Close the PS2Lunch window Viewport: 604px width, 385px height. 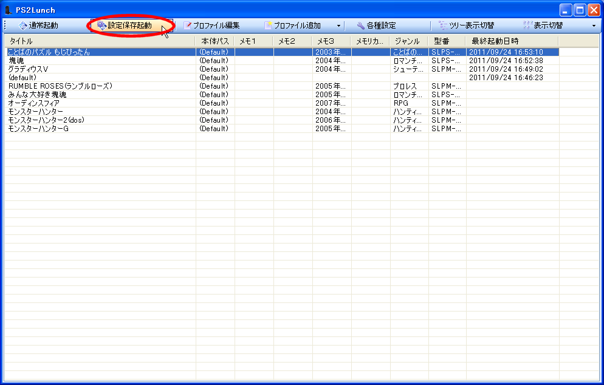pos(594,10)
